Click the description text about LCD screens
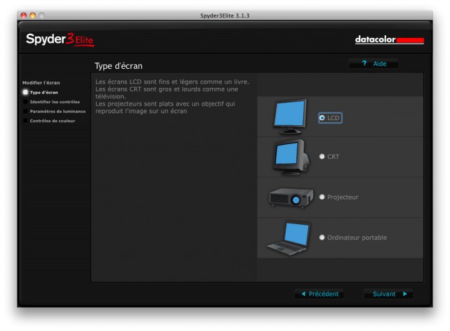This screenshot has height=331, width=450. coord(172,96)
